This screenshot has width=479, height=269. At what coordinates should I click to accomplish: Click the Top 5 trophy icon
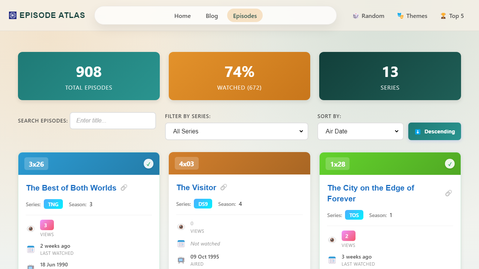point(443,16)
